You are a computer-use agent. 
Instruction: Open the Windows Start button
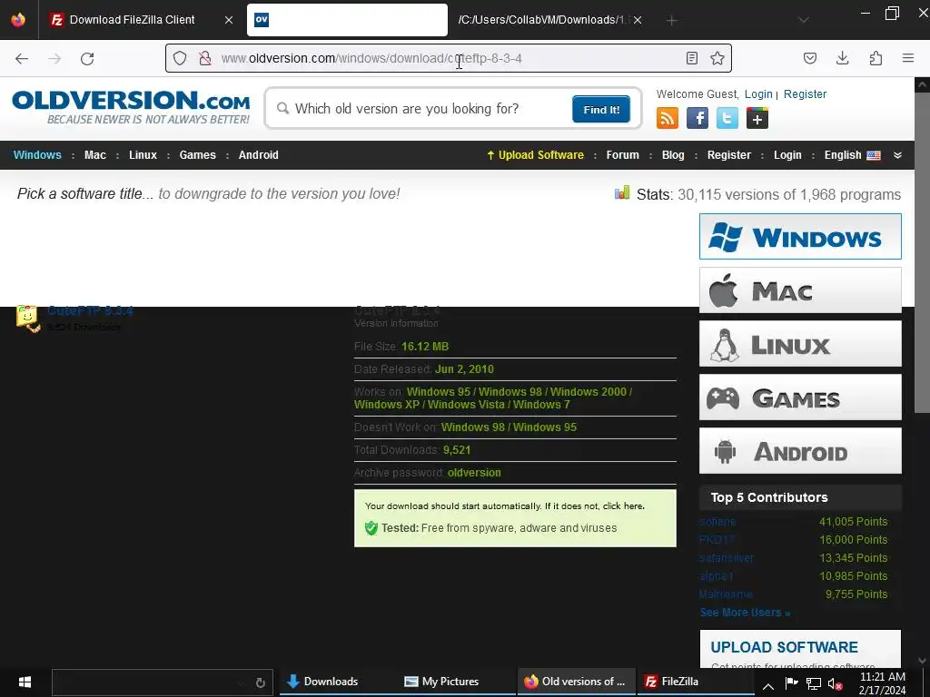25,682
